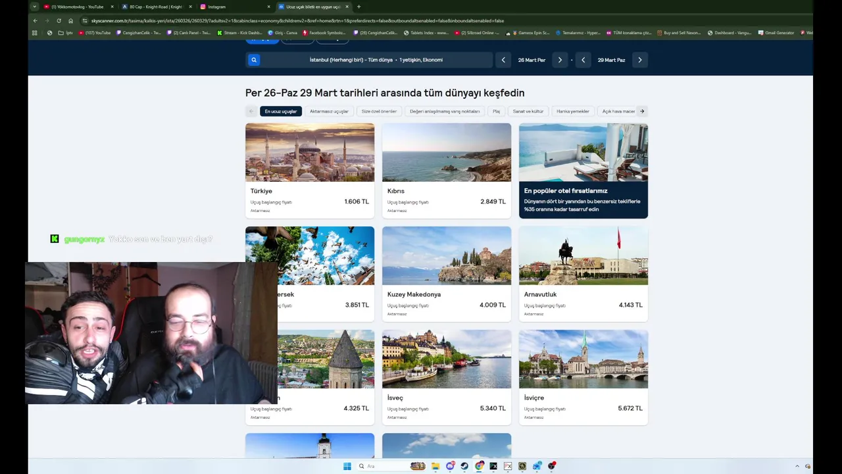Click the blue search magnifier icon
Screen dimensions: 842x474
[254, 60]
